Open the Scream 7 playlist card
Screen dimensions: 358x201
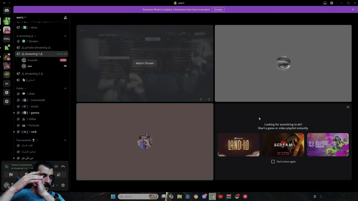(x=283, y=145)
